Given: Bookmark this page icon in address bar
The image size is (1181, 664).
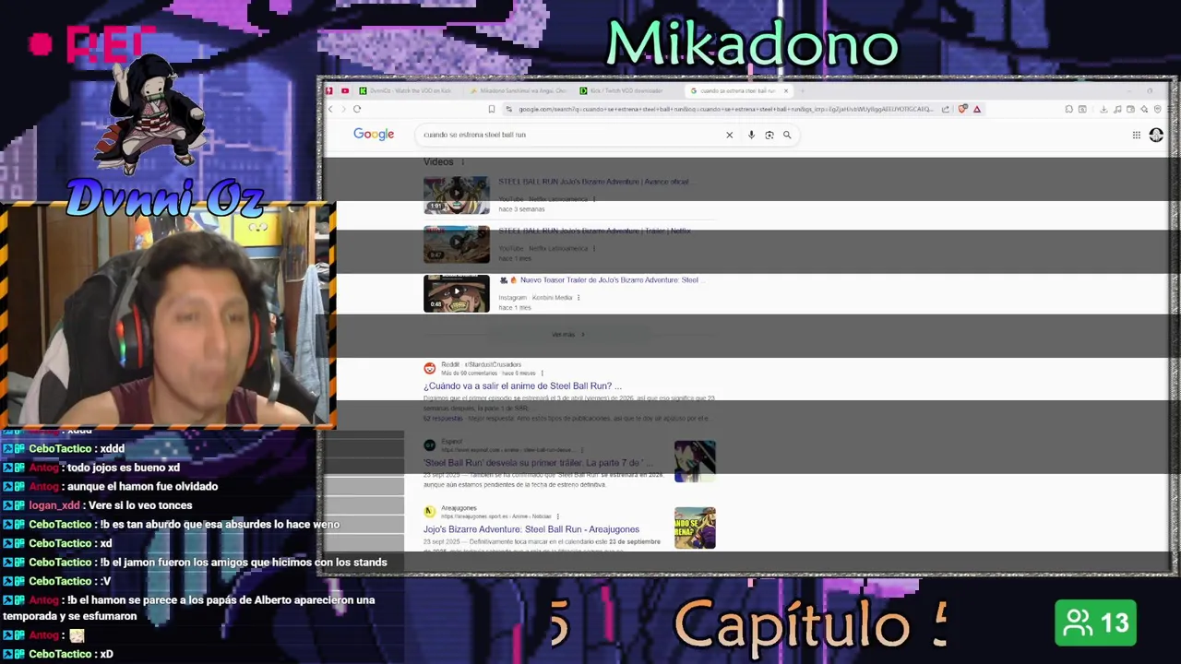Looking at the screenshot, I should click(x=492, y=109).
